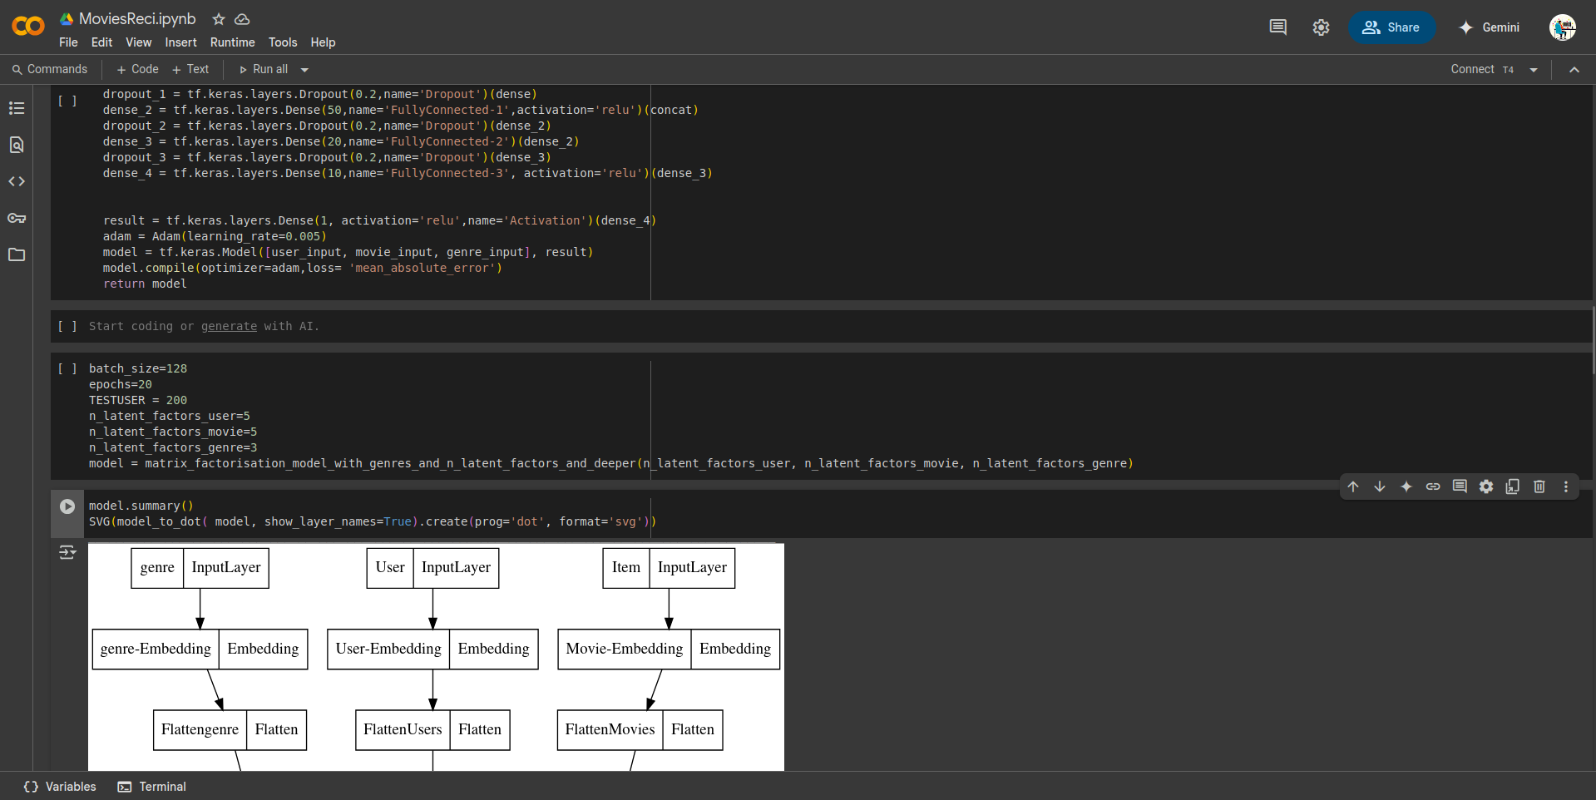Open the View menu
Image resolution: width=1596 pixels, height=800 pixels.
[139, 42]
